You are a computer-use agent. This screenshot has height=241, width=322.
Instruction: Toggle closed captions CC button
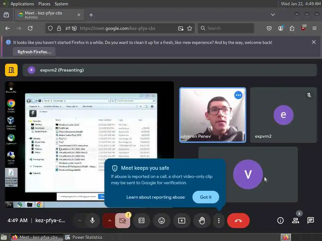142,221
